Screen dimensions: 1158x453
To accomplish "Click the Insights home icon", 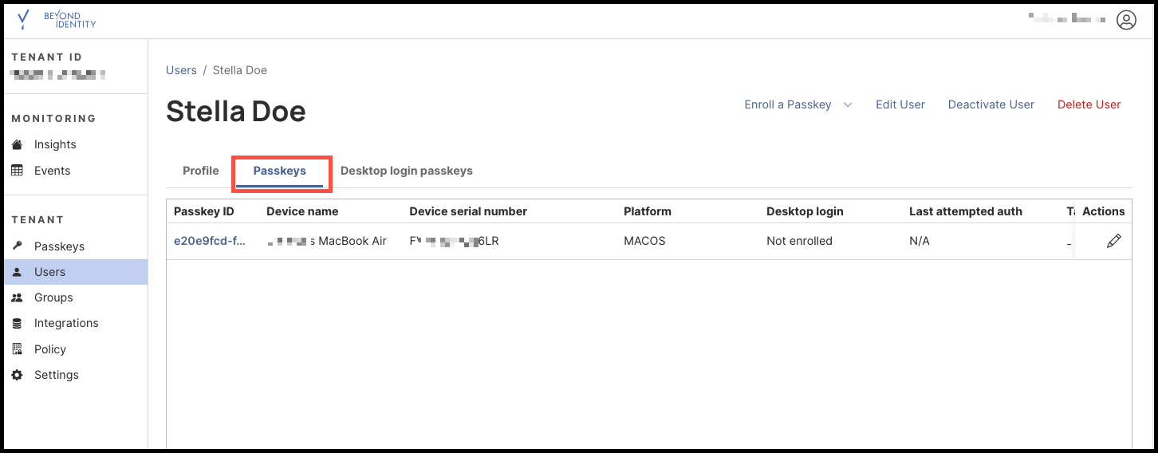I will click(x=18, y=144).
